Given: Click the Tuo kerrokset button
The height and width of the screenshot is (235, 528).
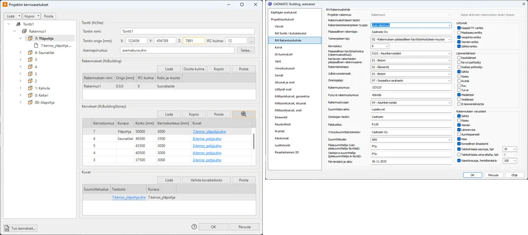Looking at the screenshot, I should (x=21, y=228).
